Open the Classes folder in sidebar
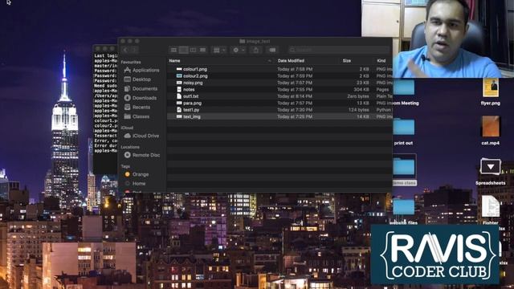The width and height of the screenshot is (514, 289). pyautogui.click(x=137, y=116)
